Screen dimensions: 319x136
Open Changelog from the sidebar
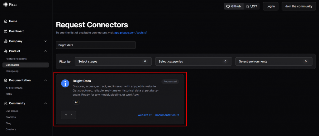(x=12, y=71)
